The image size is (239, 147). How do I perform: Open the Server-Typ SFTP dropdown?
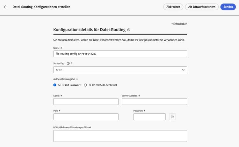pos(120,70)
